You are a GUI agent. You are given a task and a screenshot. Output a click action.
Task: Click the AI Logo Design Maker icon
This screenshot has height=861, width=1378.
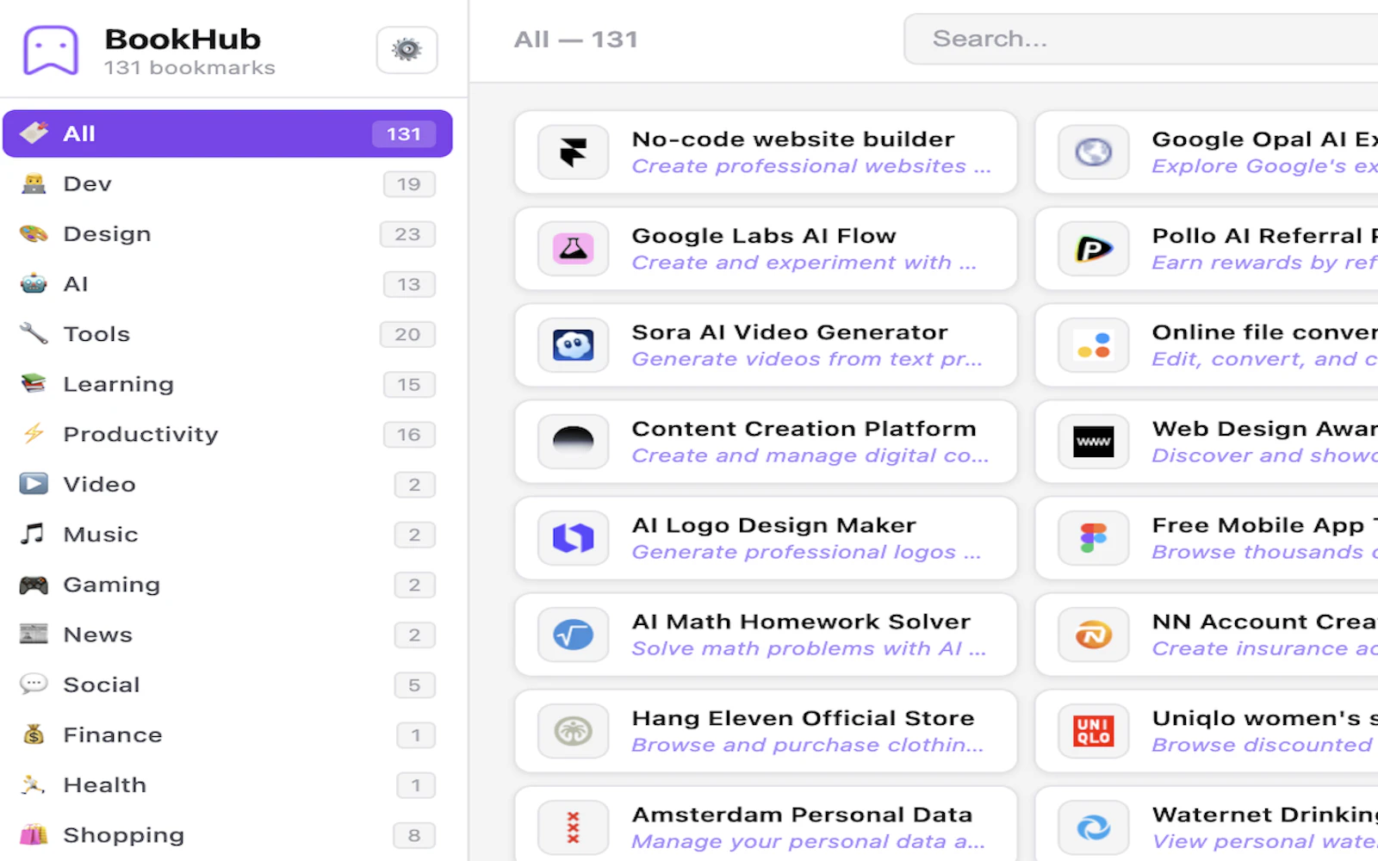coord(573,538)
